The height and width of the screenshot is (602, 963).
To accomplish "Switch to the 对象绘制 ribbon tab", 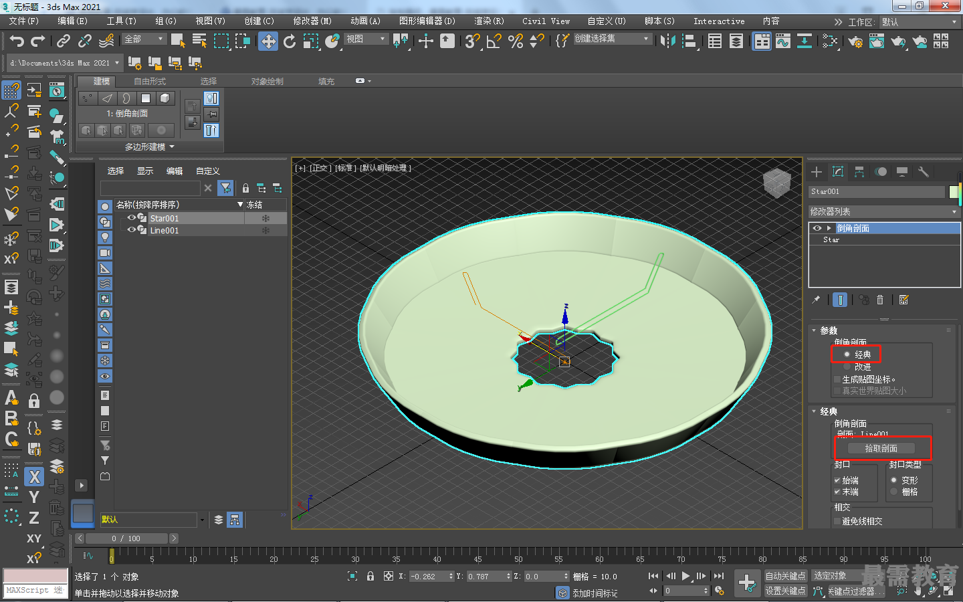I will tap(267, 82).
